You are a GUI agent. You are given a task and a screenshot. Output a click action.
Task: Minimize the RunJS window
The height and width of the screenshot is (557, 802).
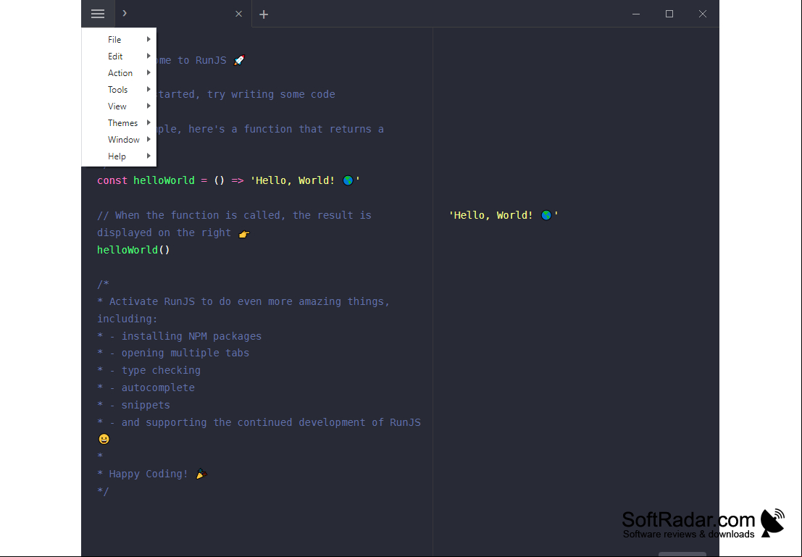pos(636,14)
